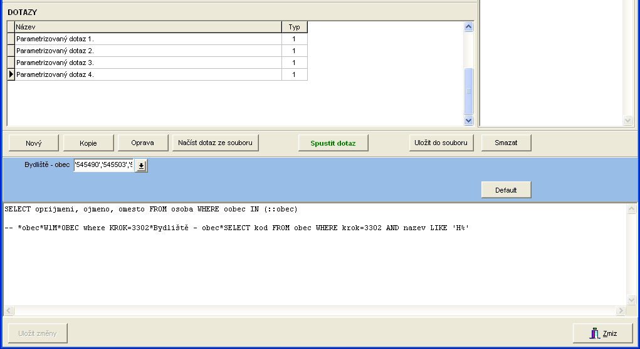The height and width of the screenshot is (349, 640).
Task: Load query via Načíst dotaz ze souboru
Action: [x=215, y=143]
